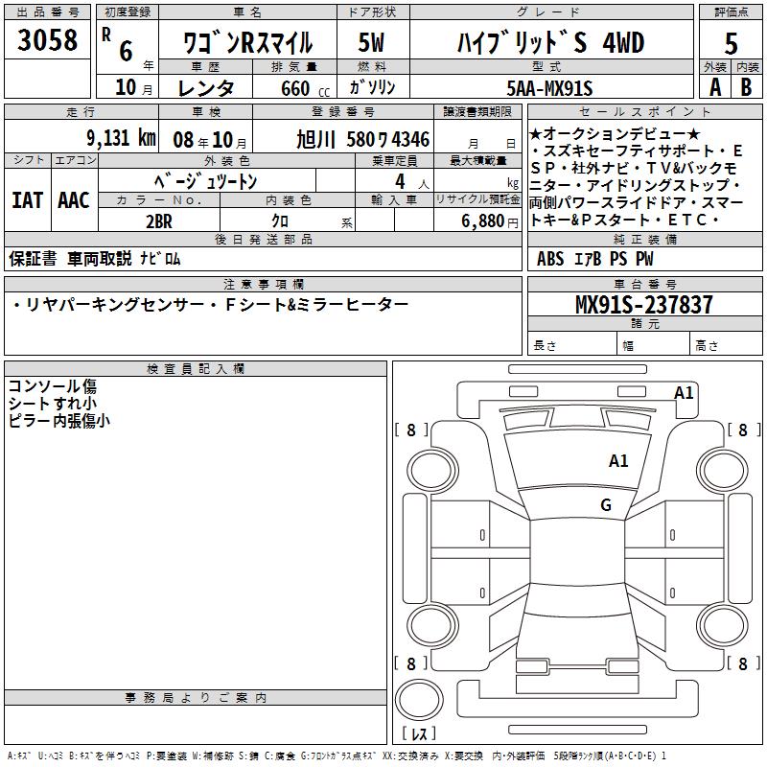Click the air conditioner value AAC

(x=74, y=200)
